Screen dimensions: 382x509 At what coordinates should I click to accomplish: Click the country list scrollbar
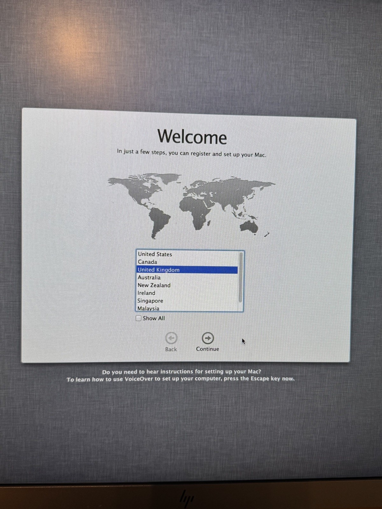tap(241, 277)
